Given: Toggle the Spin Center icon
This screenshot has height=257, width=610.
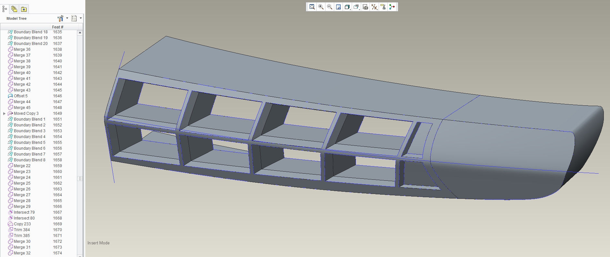Looking at the screenshot, I should (x=392, y=7).
